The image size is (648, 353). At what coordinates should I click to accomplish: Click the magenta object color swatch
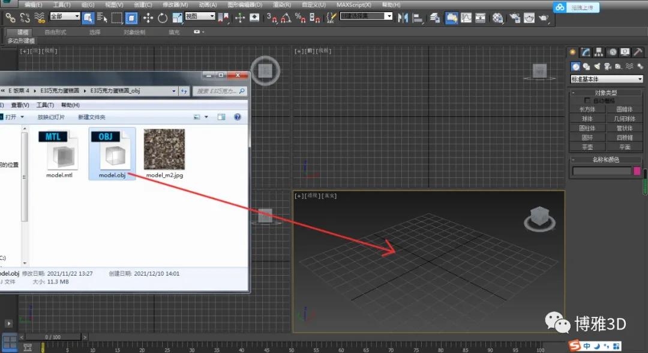[637, 171]
